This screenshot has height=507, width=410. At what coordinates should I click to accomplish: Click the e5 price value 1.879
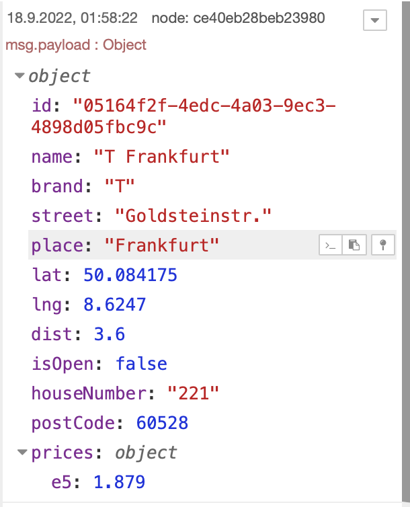[118, 482]
